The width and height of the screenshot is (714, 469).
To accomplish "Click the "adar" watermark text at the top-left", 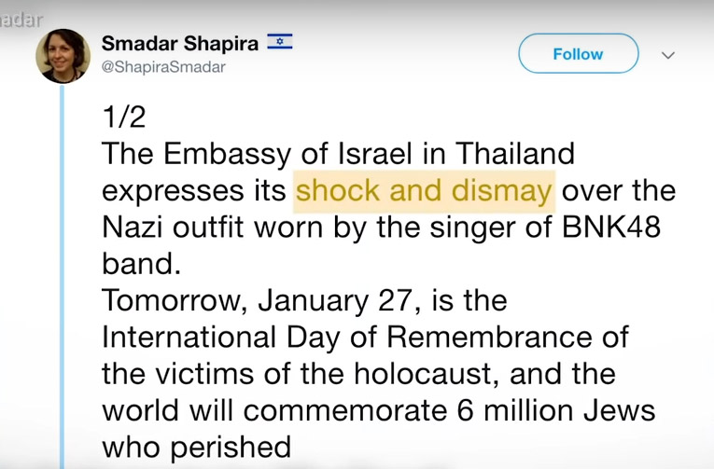I will pos(21,18).
